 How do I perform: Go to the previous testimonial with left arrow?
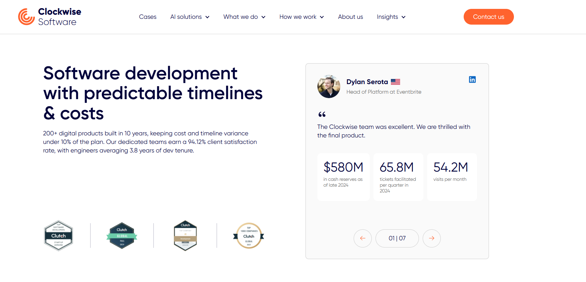pos(363,238)
